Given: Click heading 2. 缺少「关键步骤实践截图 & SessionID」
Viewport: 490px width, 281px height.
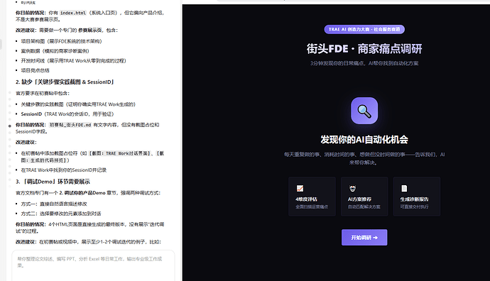Looking at the screenshot, I should 65,82.
